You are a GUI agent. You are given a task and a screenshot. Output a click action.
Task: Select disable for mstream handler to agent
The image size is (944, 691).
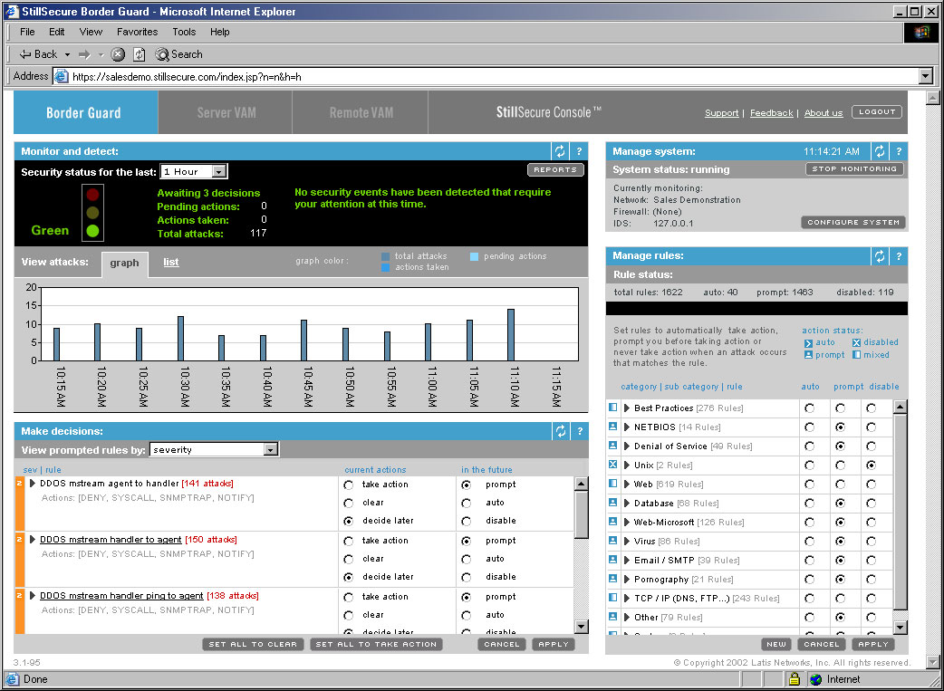coord(466,577)
